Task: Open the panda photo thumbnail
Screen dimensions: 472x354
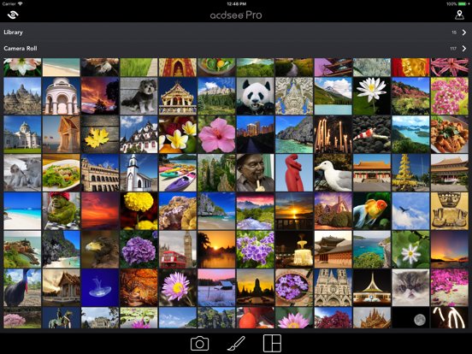Action: tap(256, 96)
